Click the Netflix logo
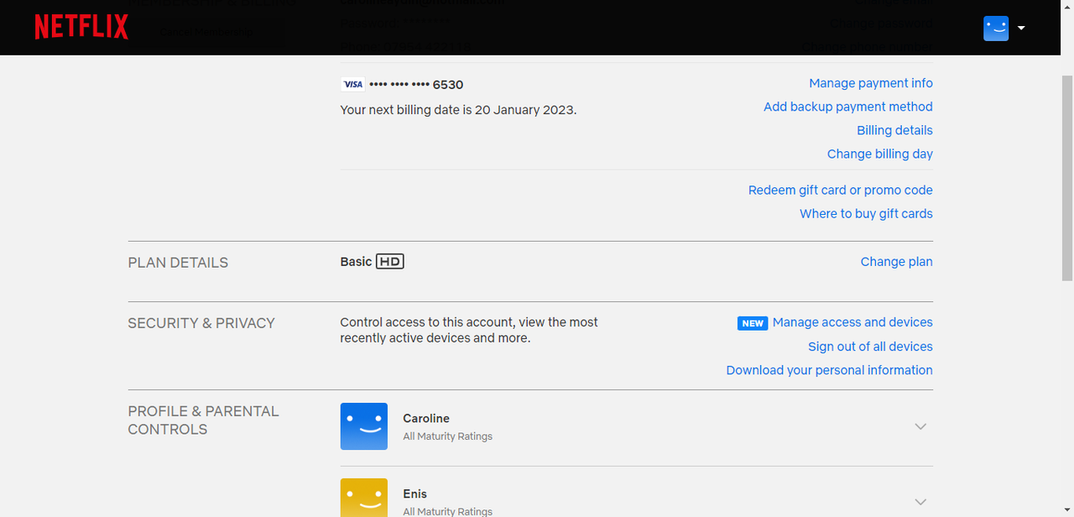This screenshot has height=517, width=1074. 81,27
